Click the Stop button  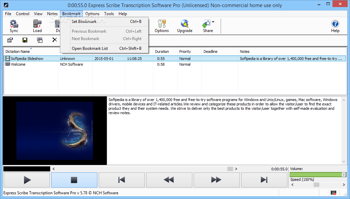click(74, 180)
